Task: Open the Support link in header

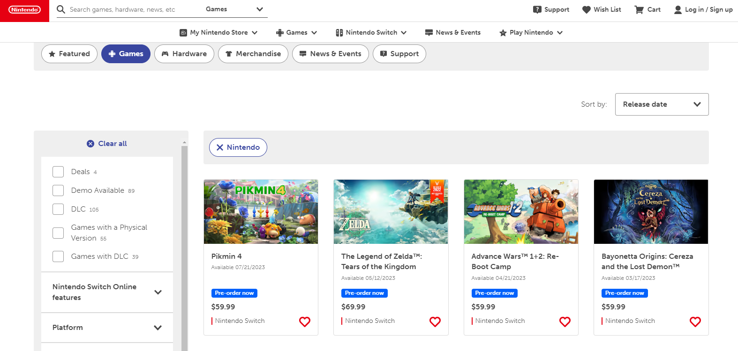Action: 551,10
